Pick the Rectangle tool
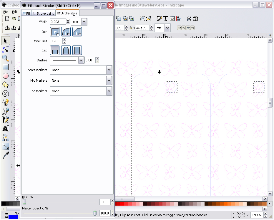 [5, 67]
